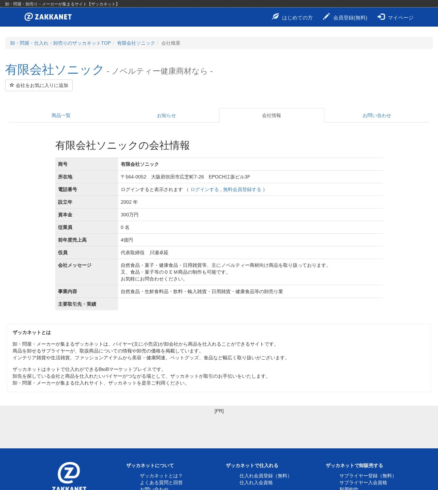The image size is (438, 490).
Task: Click the 有限会社ソニックの会社情報 heading
Action: 122,145
